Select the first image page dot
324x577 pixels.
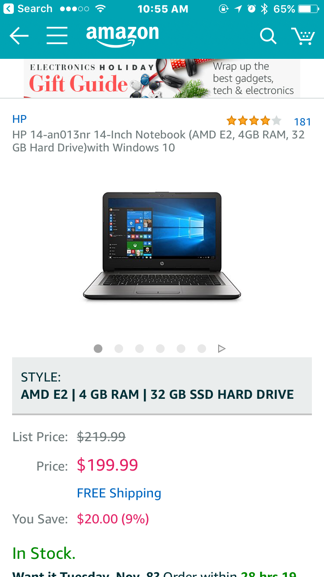(x=98, y=349)
